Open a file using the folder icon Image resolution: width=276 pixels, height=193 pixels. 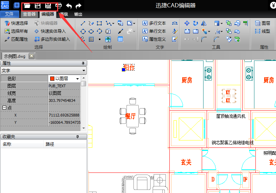27,6
